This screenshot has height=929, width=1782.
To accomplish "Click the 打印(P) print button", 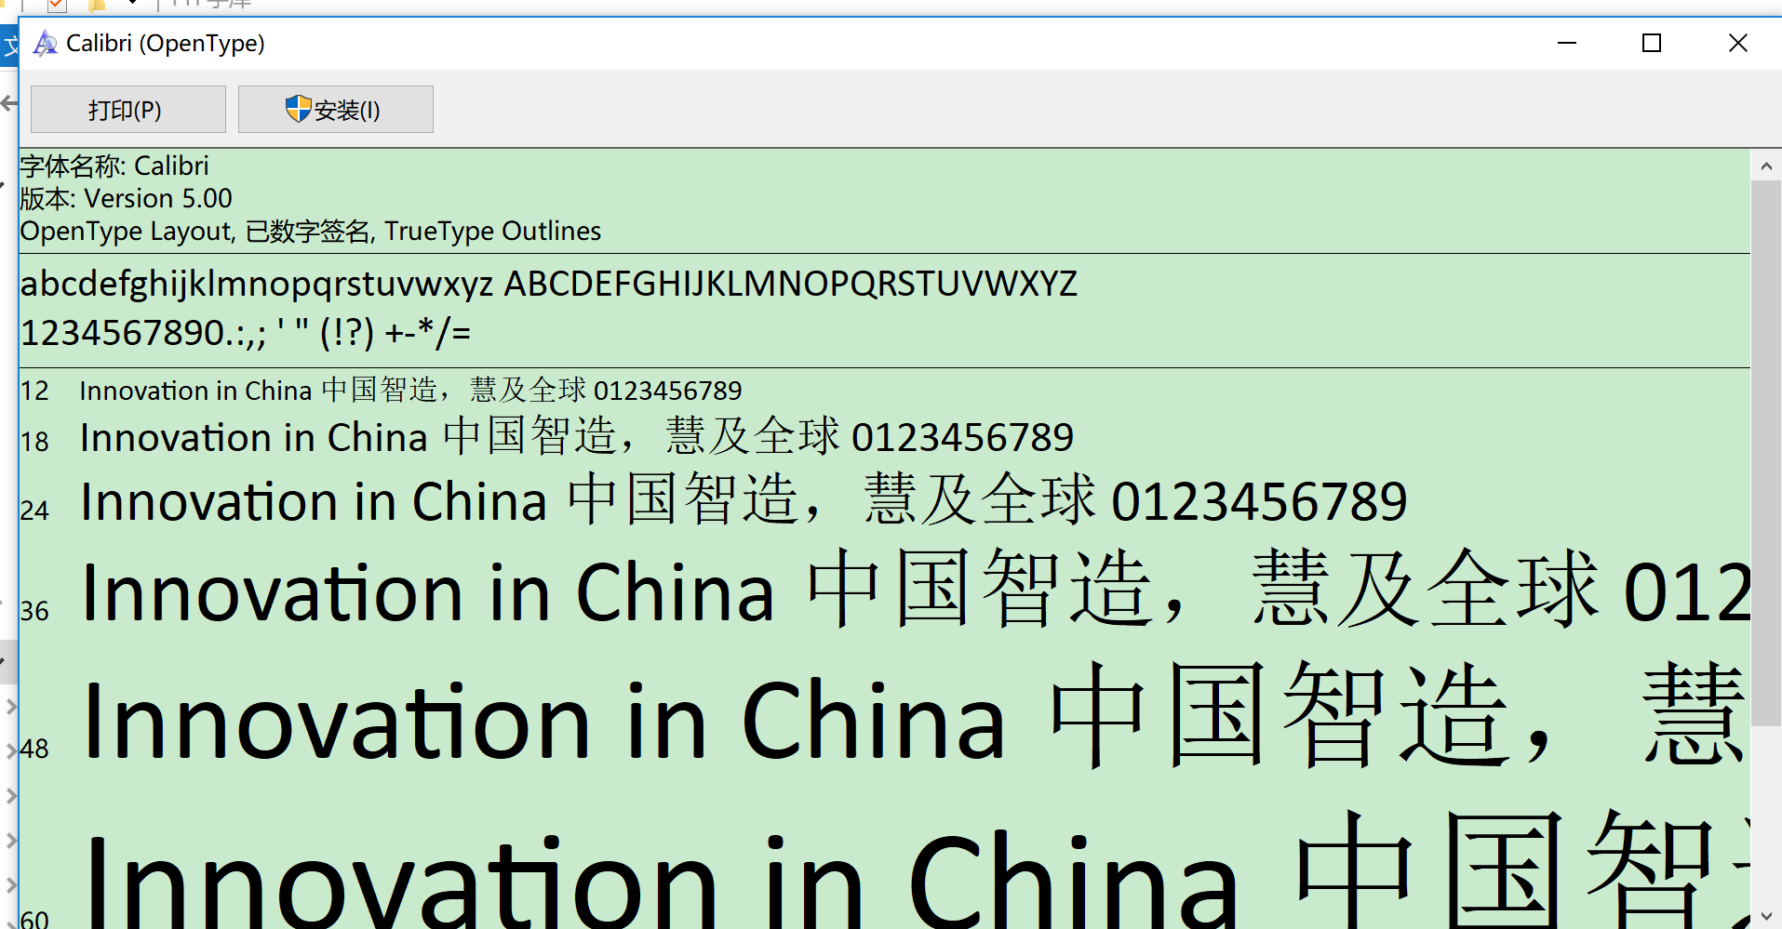I will point(127,110).
